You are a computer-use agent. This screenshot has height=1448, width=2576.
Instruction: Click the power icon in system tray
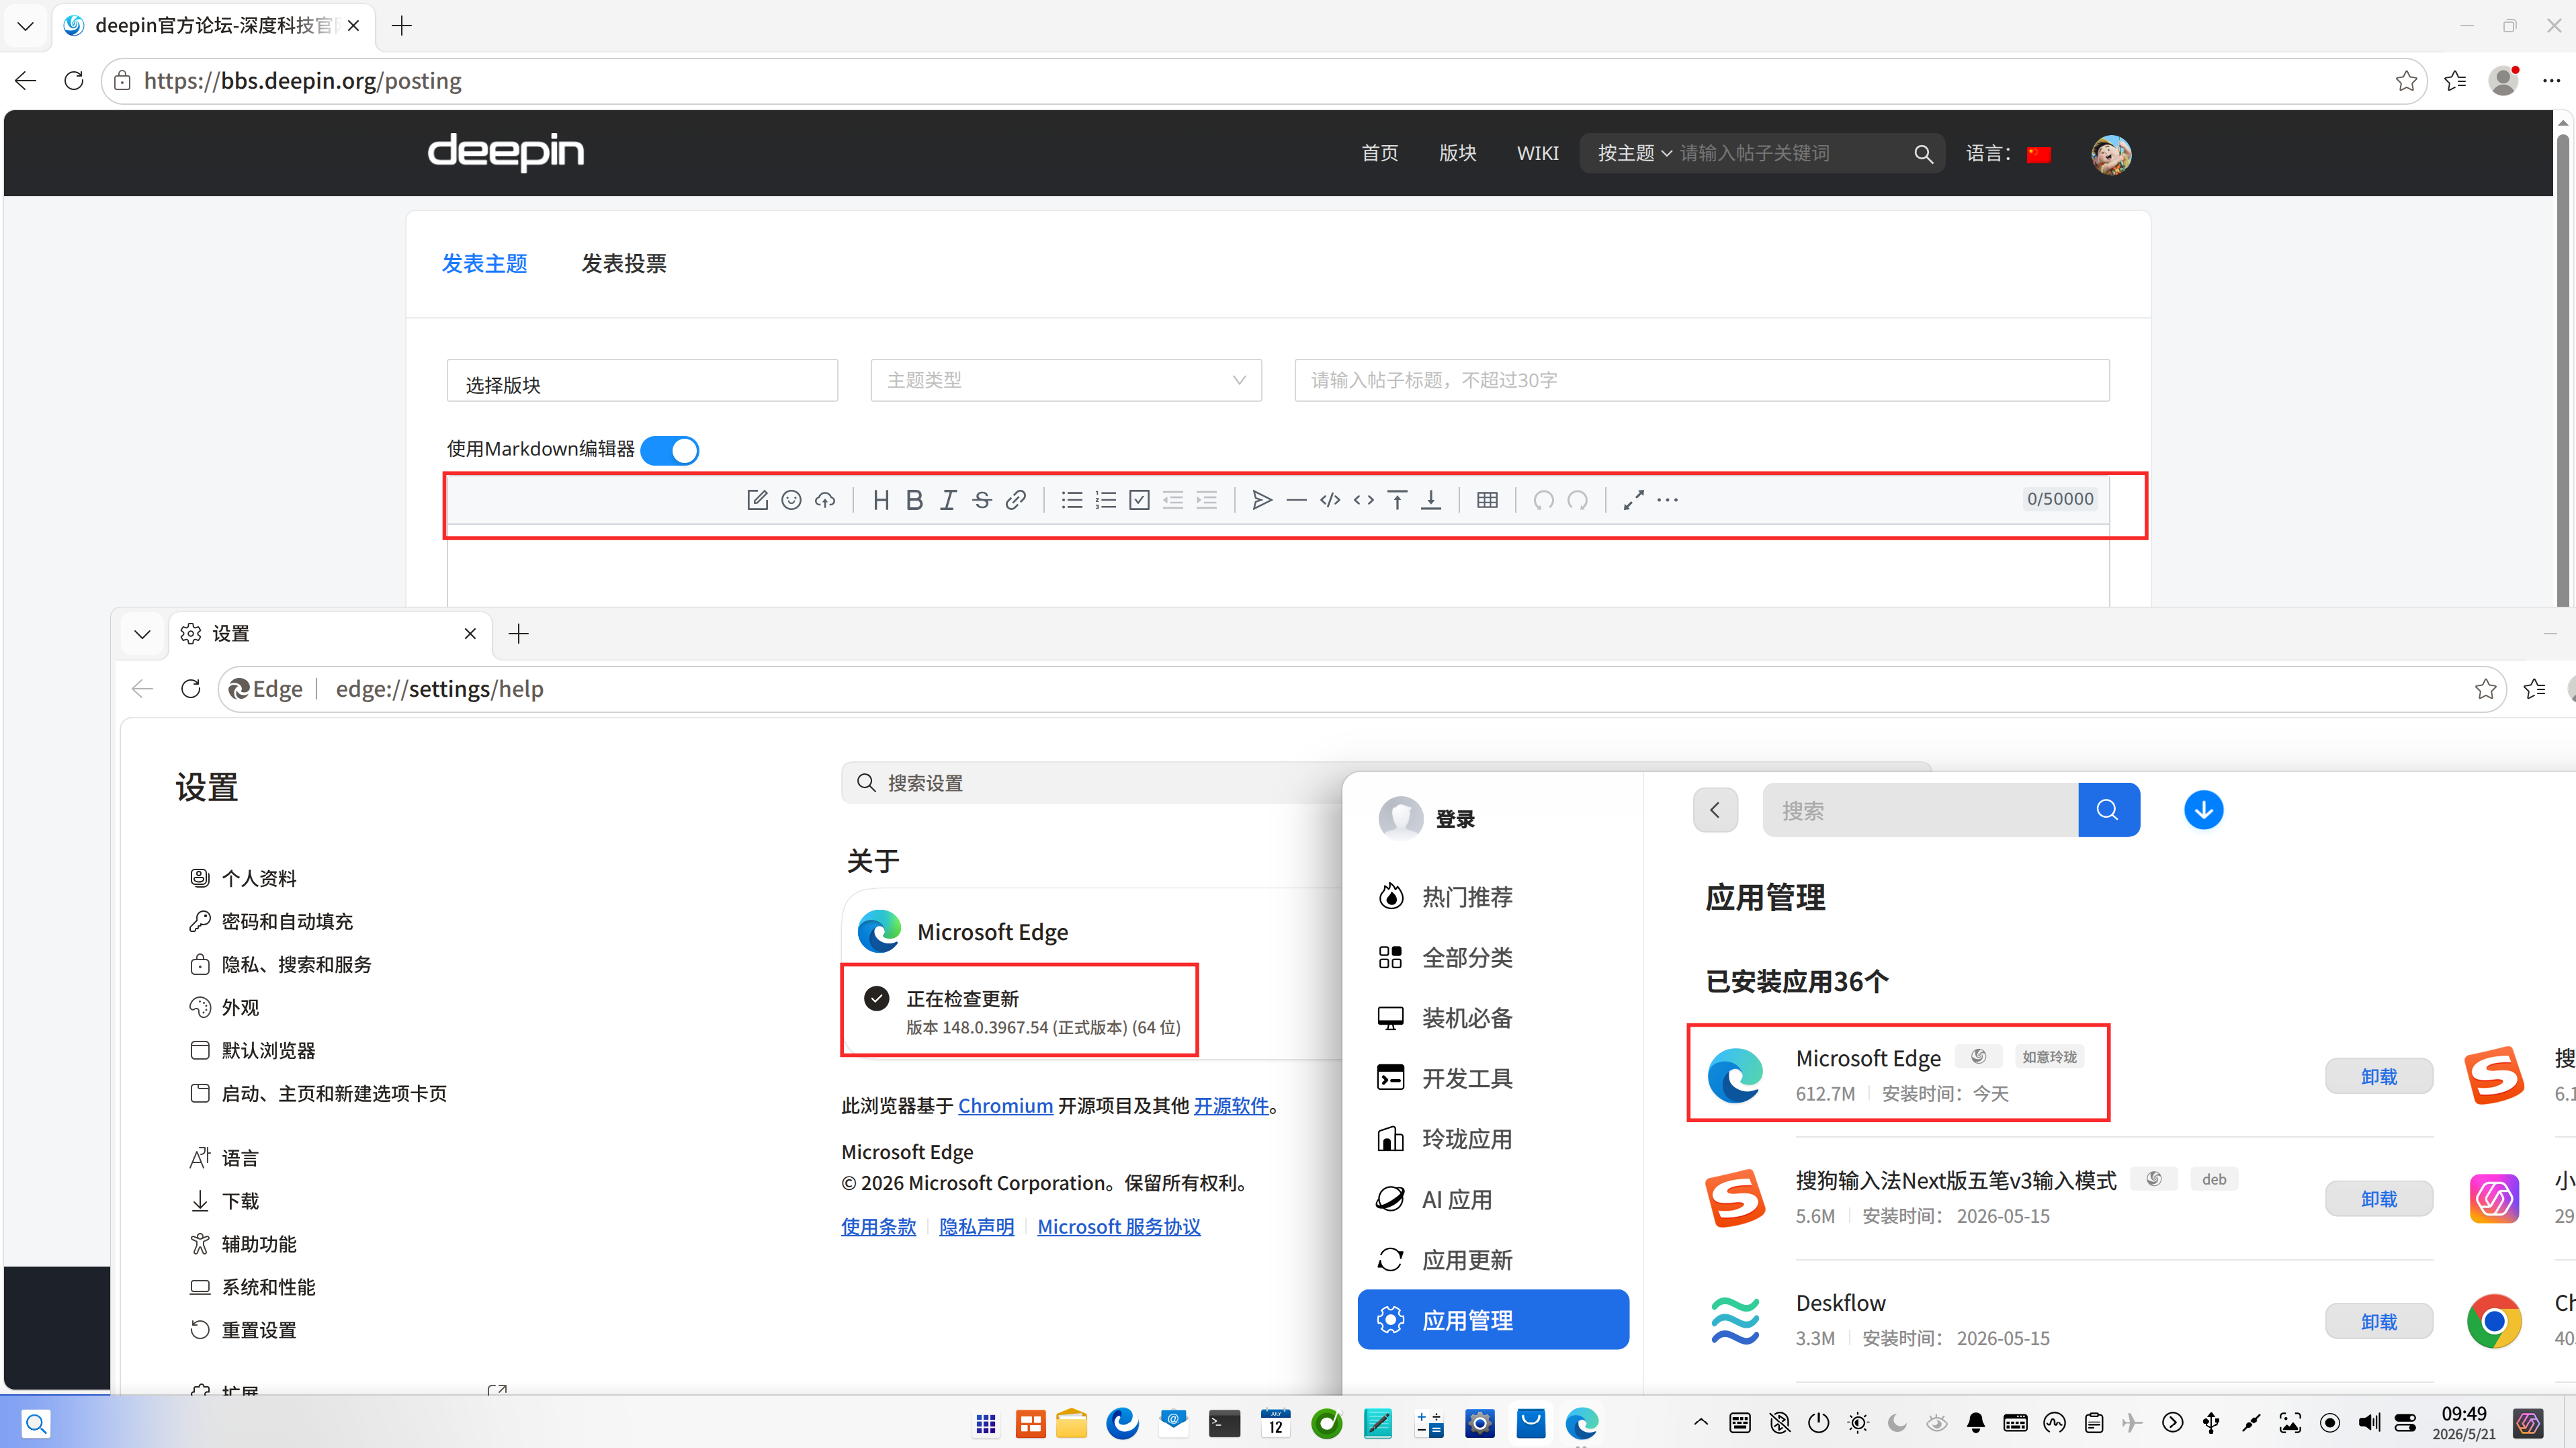pos(1818,1423)
